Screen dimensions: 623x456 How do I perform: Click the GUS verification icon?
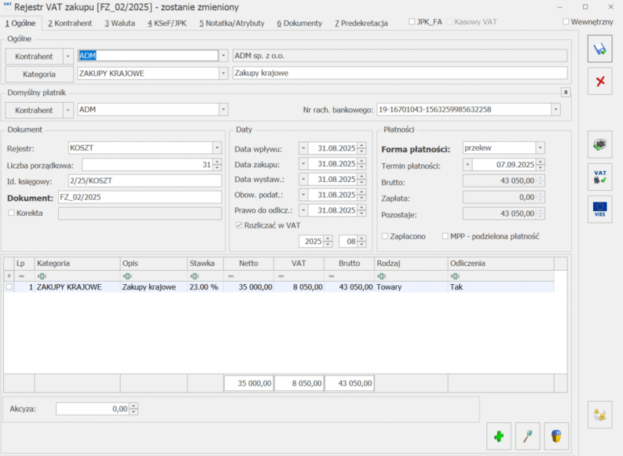point(599,144)
